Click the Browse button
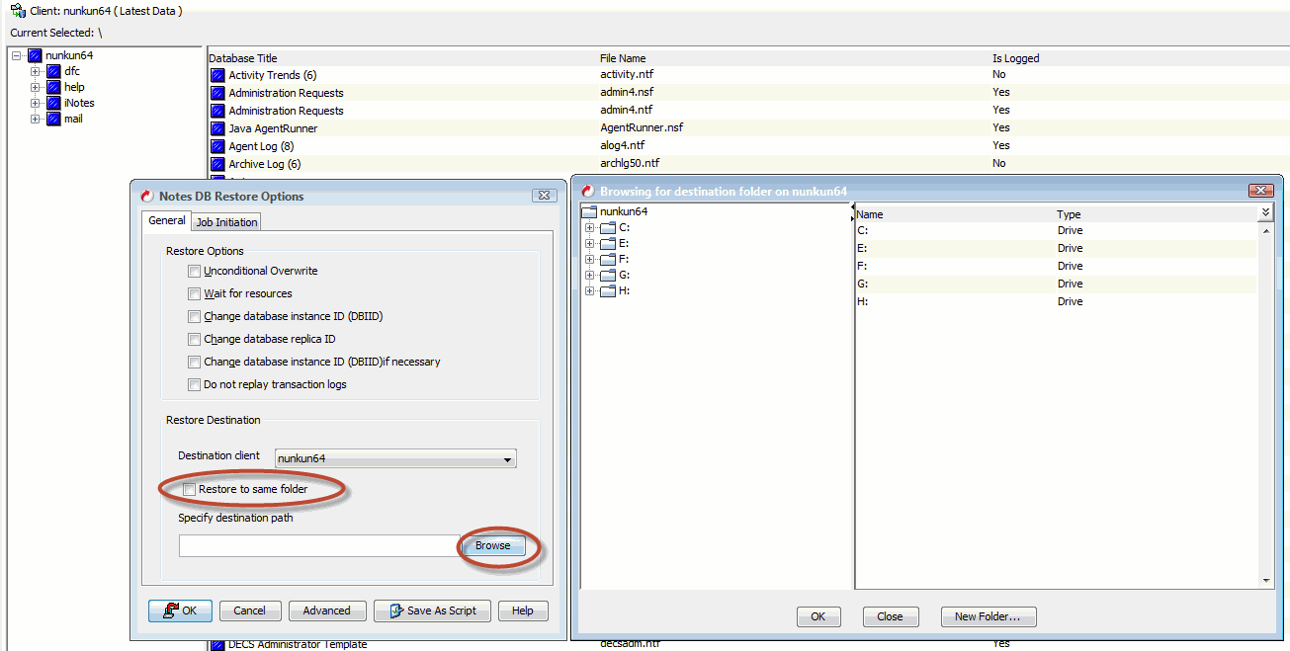This screenshot has height=651, width=1290. pos(492,545)
